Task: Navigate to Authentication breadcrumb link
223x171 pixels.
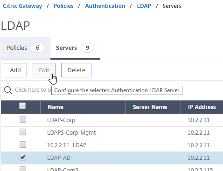Action: pos(105,6)
